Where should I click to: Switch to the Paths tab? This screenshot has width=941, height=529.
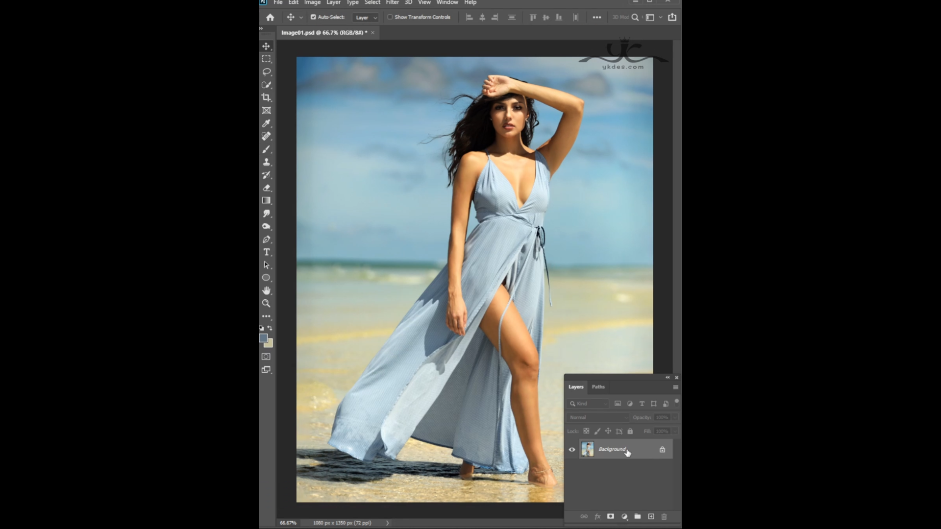(x=598, y=387)
